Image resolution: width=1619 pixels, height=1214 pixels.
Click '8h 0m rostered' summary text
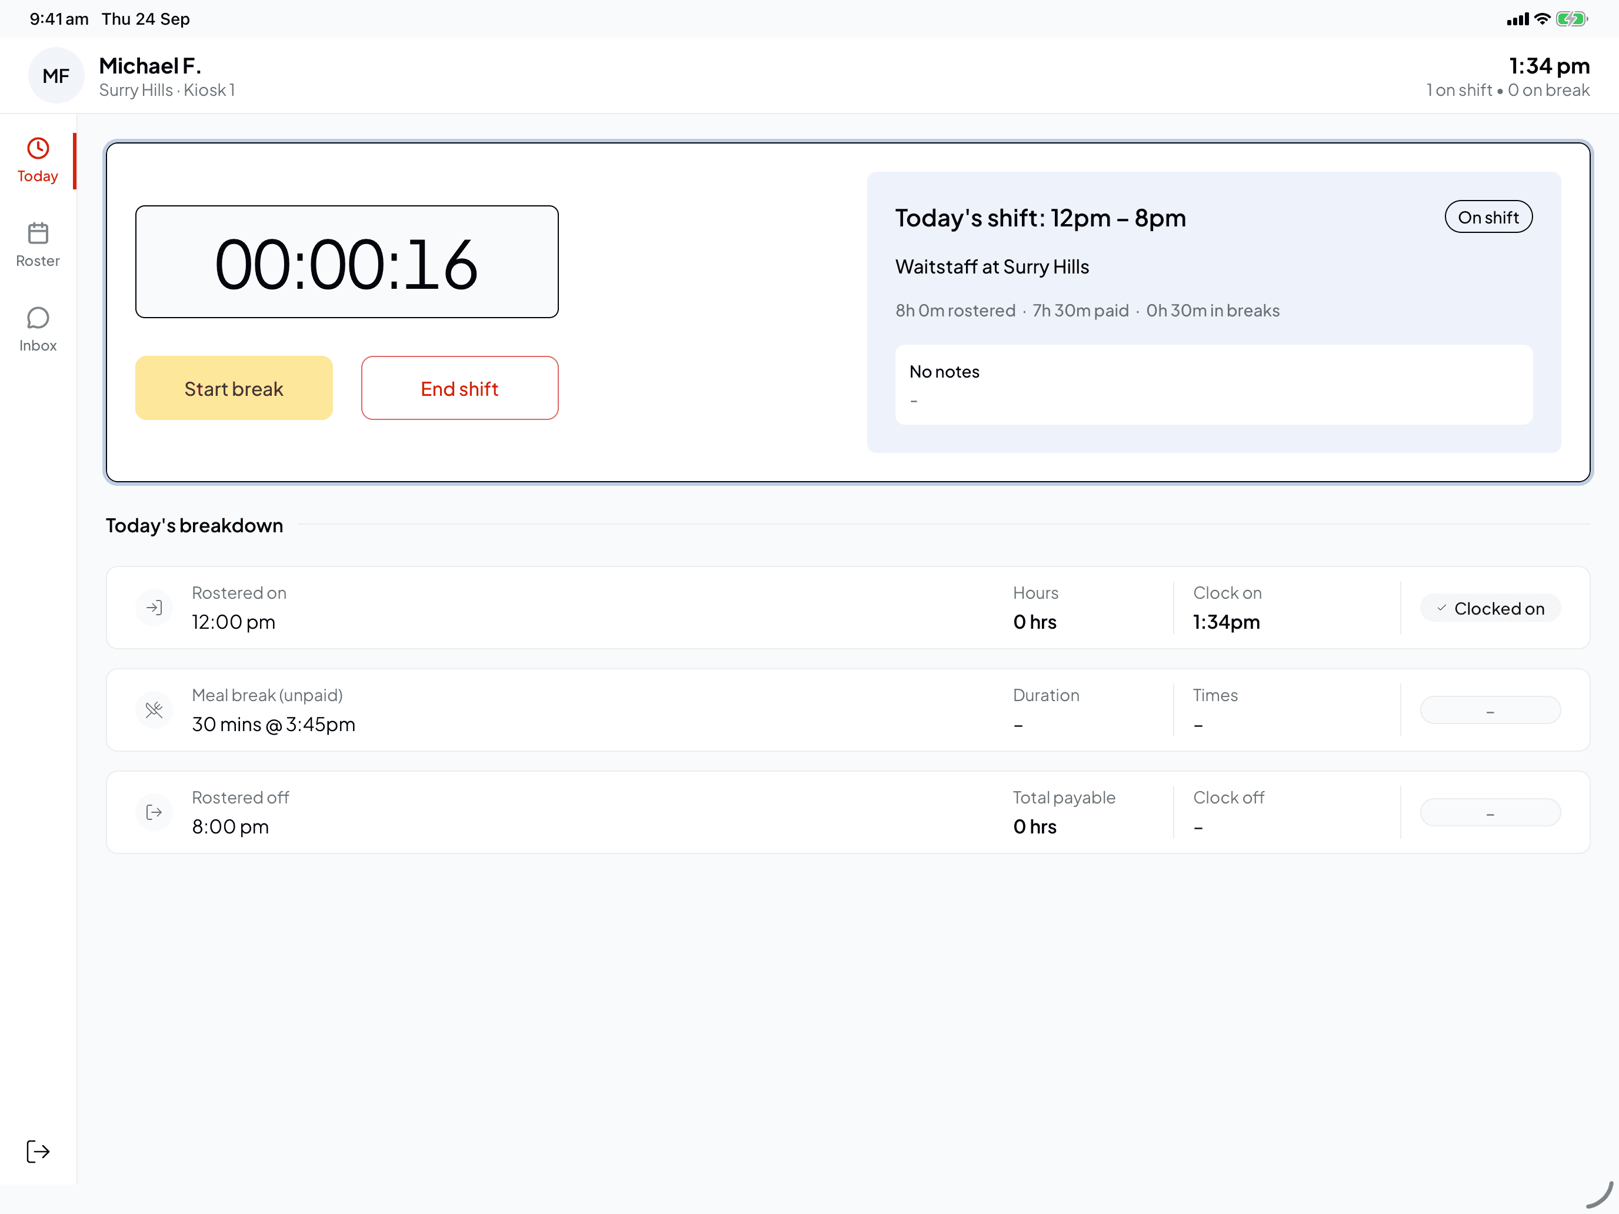[x=955, y=311]
